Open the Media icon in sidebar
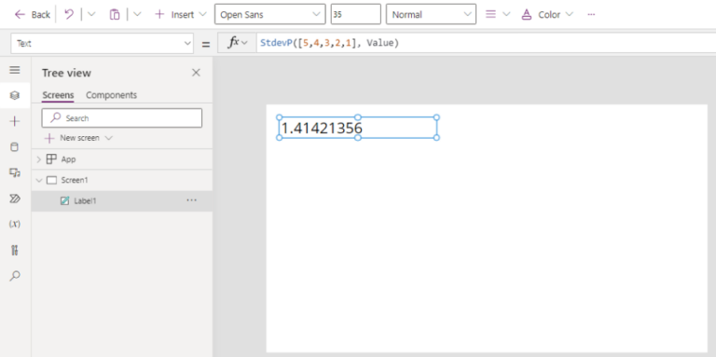The height and width of the screenshot is (357, 716). 15,172
